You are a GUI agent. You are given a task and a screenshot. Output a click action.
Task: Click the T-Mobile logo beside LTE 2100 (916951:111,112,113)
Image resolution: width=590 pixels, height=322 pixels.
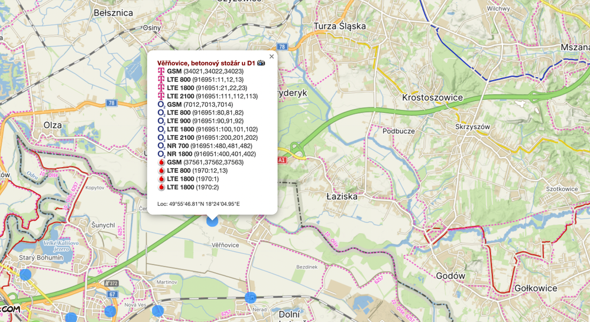pyautogui.click(x=161, y=96)
